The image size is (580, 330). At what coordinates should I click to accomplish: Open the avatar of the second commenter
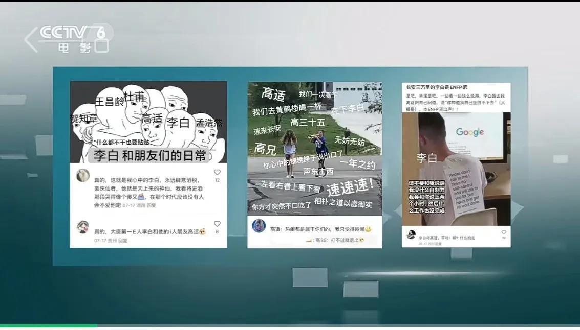(x=83, y=227)
